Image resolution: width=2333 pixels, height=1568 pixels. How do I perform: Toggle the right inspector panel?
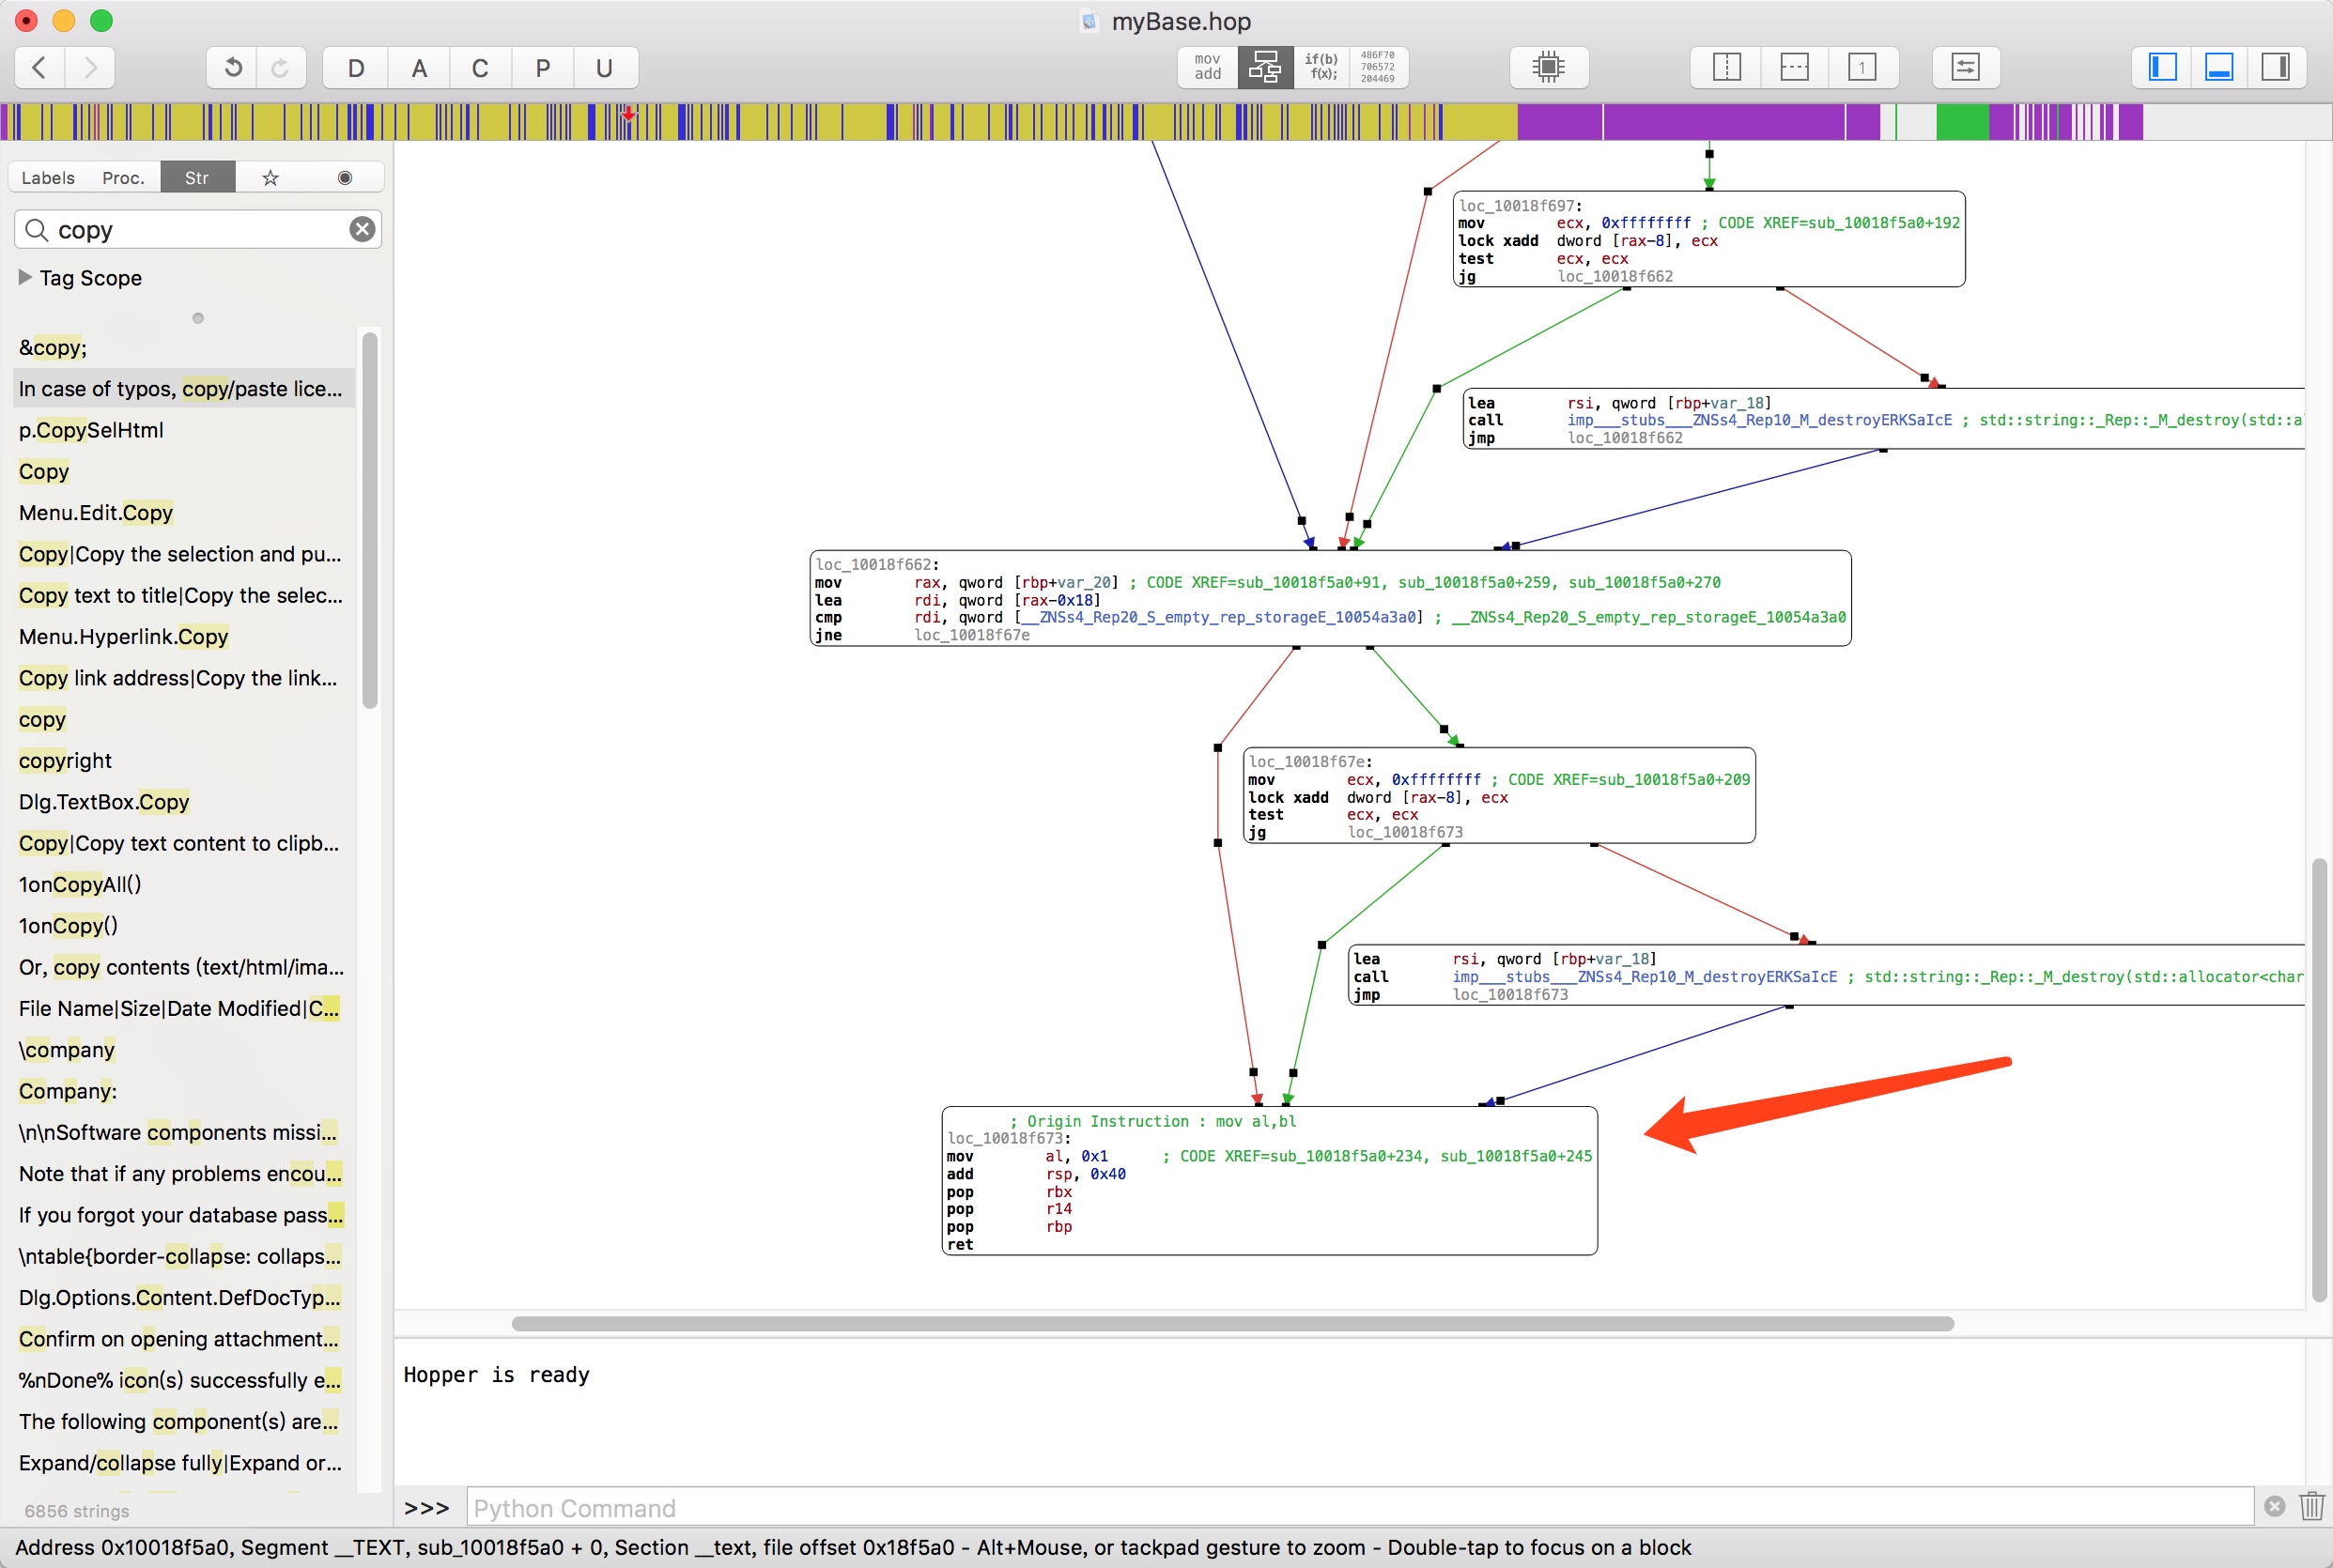(2275, 68)
